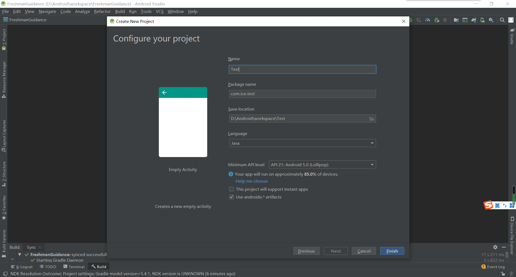This screenshot has width=516, height=277.
Task: Click the Help me choose link
Action: [x=251, y=181]
